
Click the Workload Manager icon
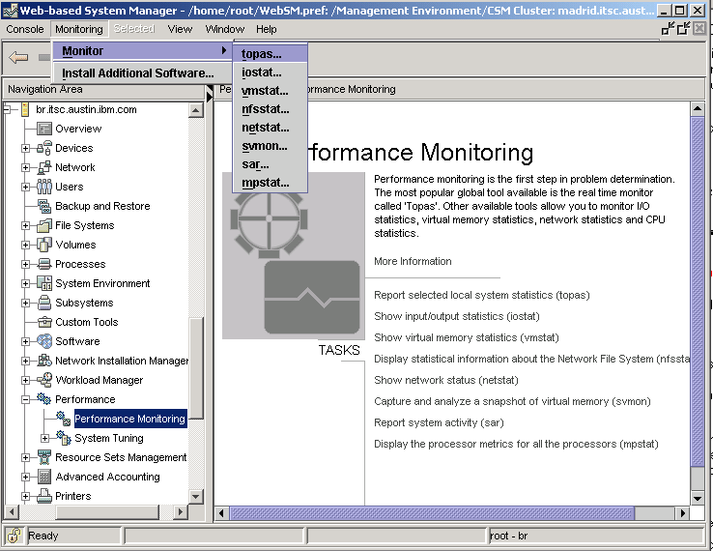click(x=44, y=380)
